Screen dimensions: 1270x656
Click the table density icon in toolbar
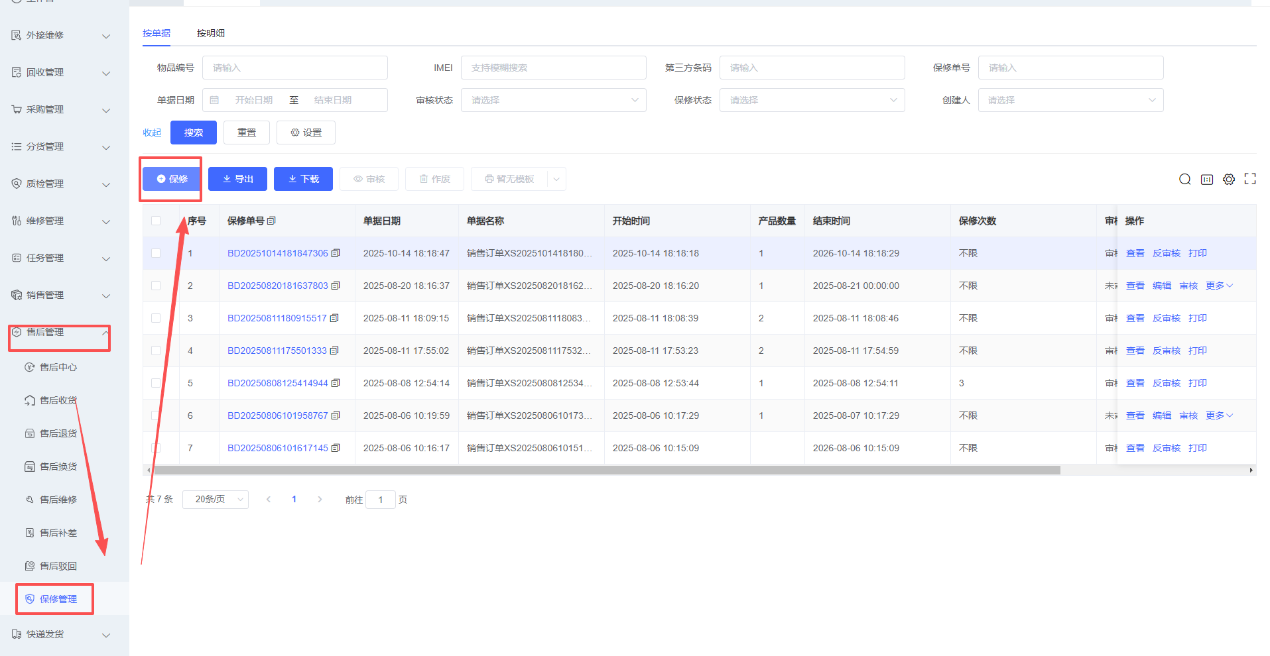[1207, 180]
